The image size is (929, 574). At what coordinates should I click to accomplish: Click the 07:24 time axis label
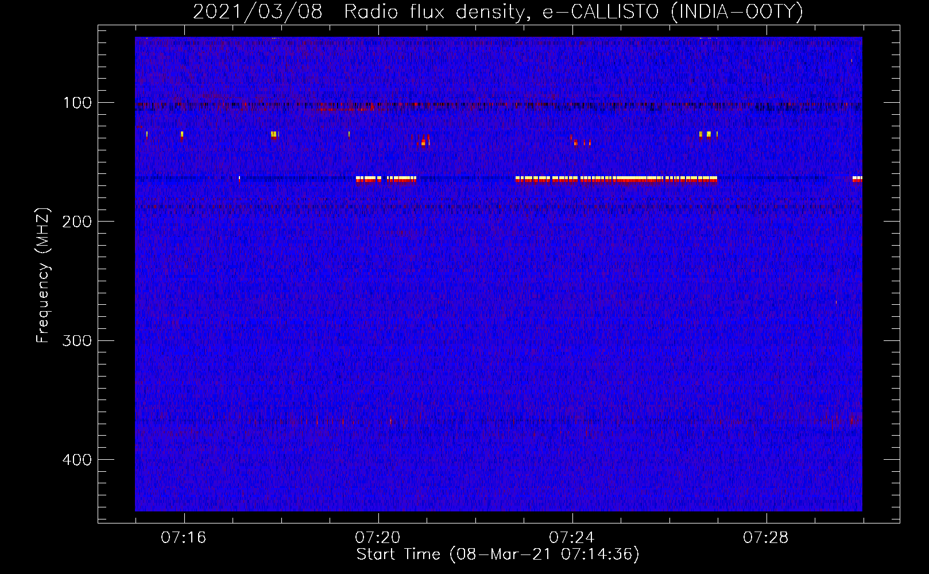point(571,537)
